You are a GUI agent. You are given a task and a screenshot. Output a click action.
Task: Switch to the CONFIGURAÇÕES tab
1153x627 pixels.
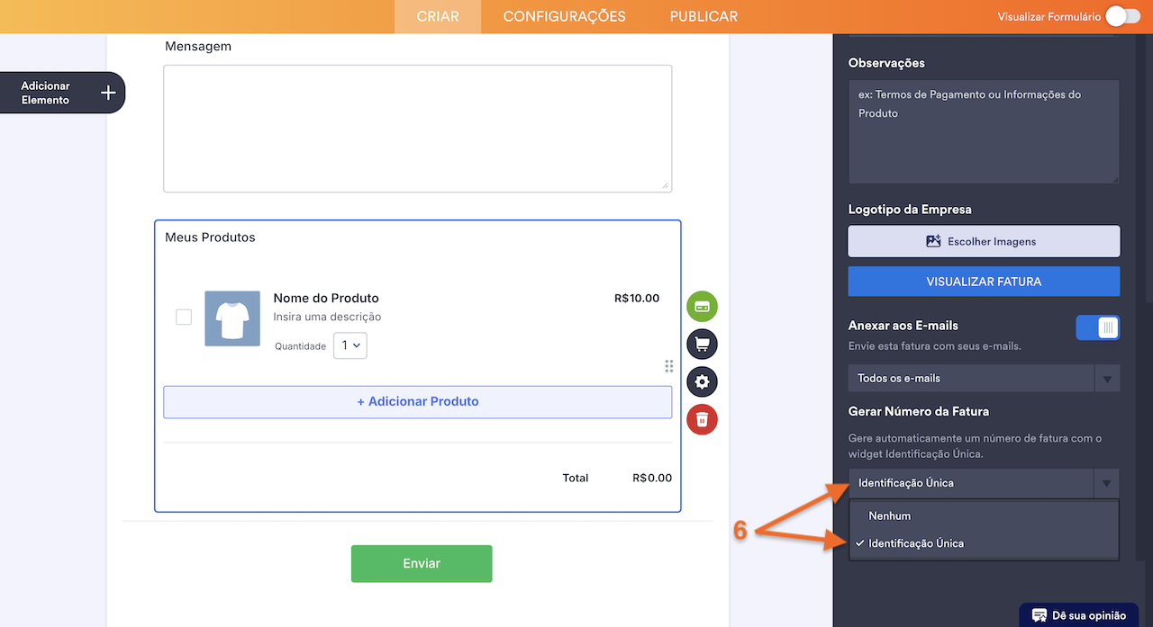(564, 16)
